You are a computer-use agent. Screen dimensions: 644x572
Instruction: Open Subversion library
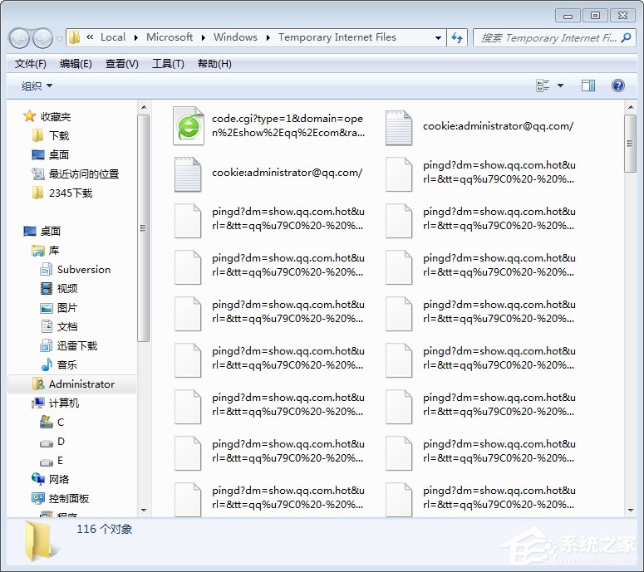point(76,270)
